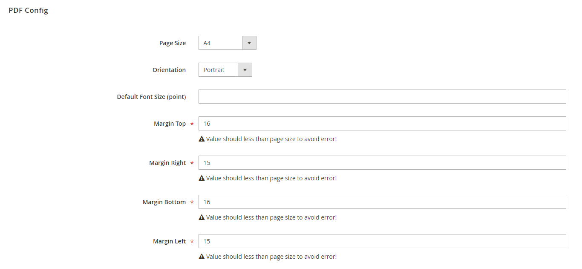Click the Default Font Size (point) label
582x269 pixels.
tap(151, 97)
